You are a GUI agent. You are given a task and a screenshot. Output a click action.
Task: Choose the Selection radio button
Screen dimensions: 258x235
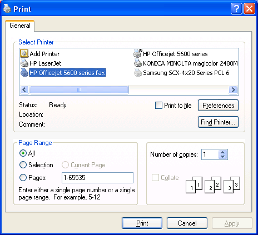[23, 165]
